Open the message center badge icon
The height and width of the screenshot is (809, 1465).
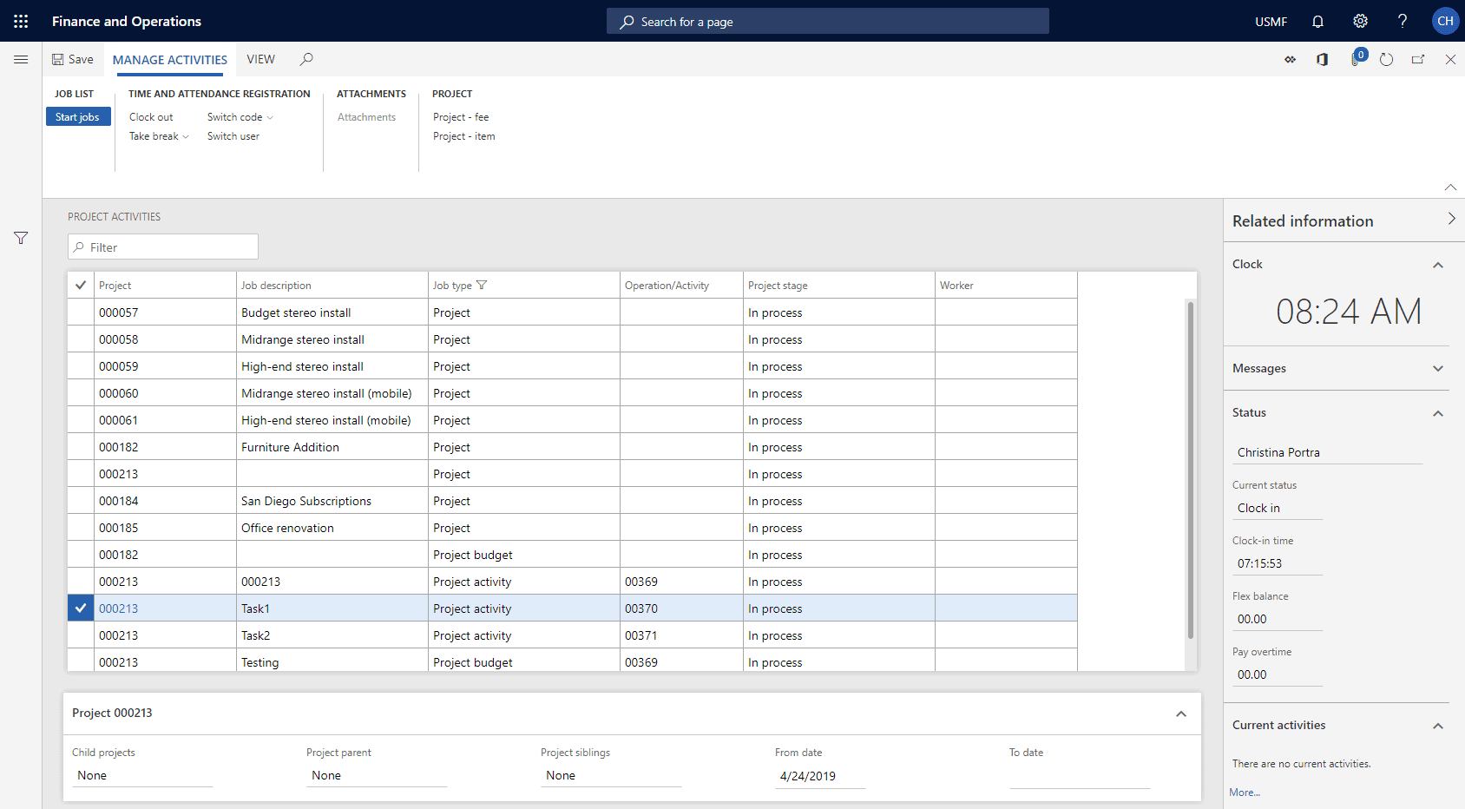(x=1357, y=58)
